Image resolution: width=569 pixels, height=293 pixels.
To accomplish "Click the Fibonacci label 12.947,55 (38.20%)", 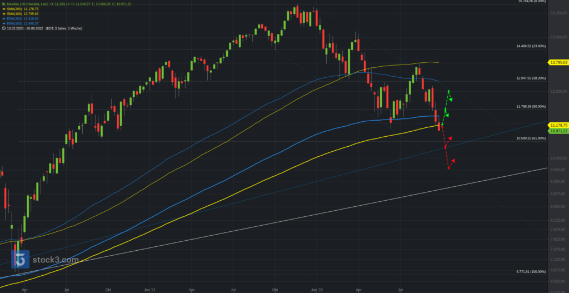I will tap(531, 78).
